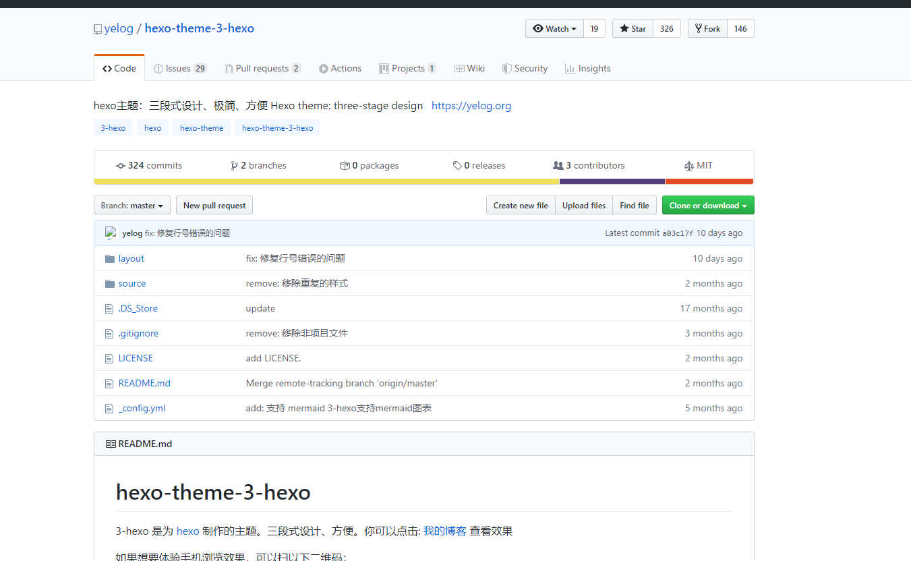911x561 pixels.
Task: Open the Insights tab
Action: pos(588,68)
